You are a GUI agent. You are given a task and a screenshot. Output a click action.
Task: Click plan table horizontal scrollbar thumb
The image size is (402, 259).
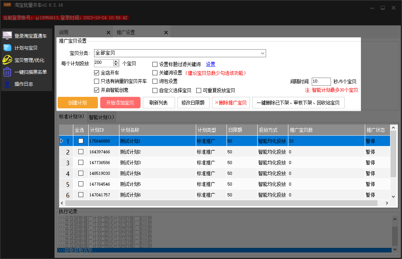click(x=221, y=203)
